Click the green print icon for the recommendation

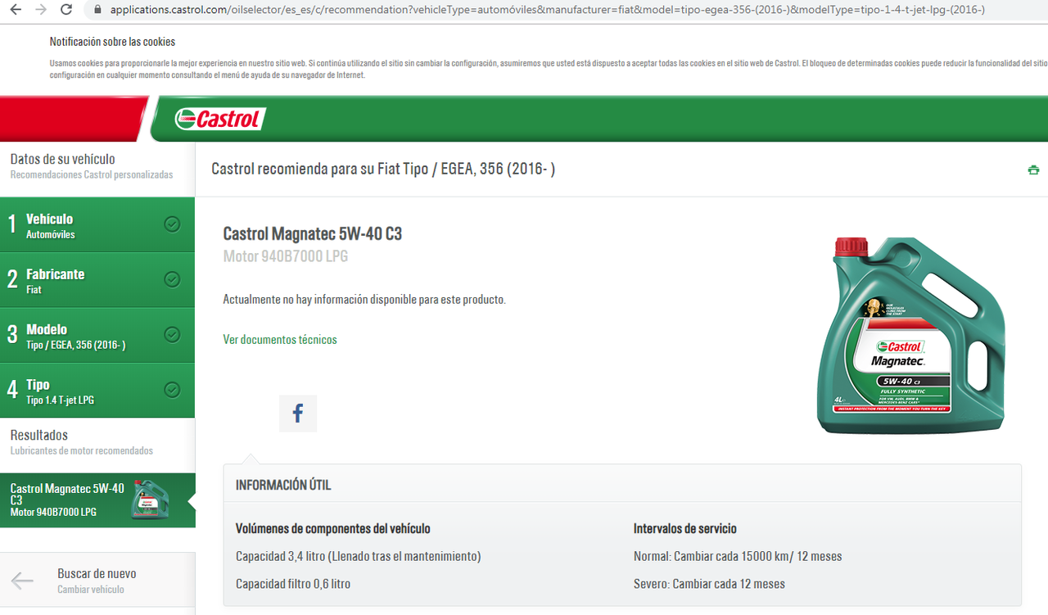tap(1033, 170)
